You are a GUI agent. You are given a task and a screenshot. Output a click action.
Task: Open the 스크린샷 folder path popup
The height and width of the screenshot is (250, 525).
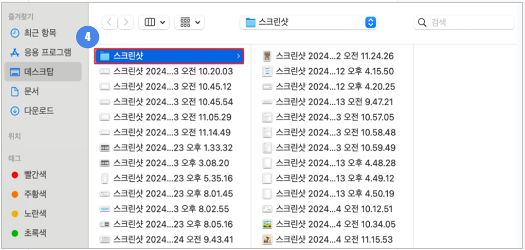(310, 22)
